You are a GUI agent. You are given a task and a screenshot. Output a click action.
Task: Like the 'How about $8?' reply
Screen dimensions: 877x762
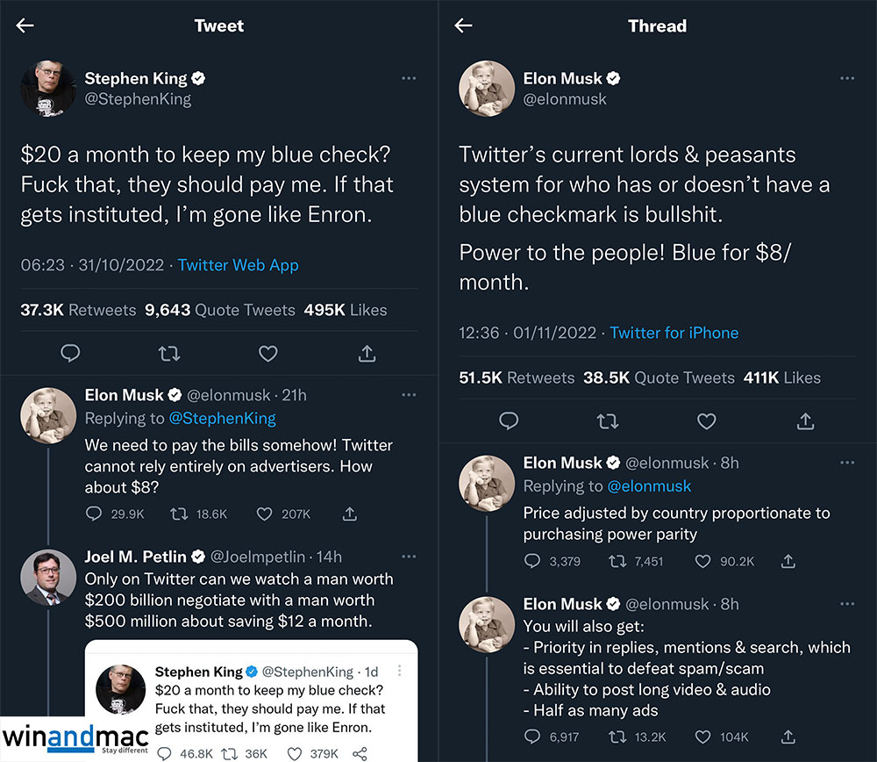click(265, 514)
